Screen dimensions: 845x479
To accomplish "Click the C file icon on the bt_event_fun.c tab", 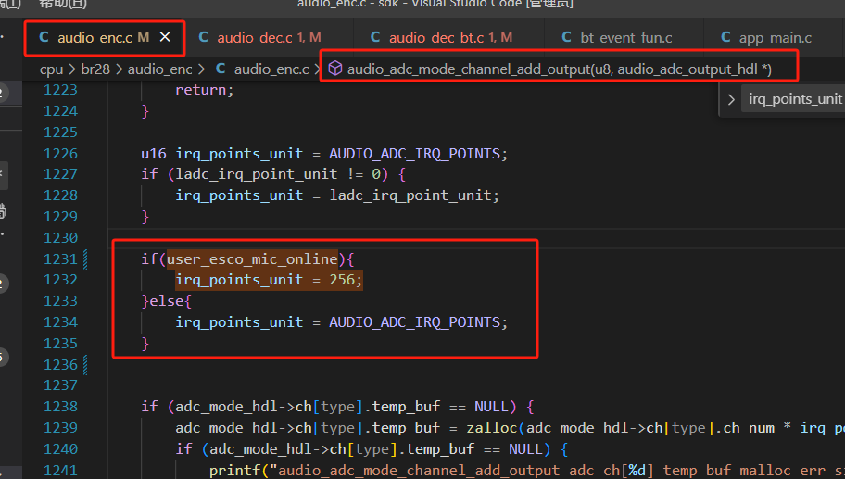I will click(566, 37).
